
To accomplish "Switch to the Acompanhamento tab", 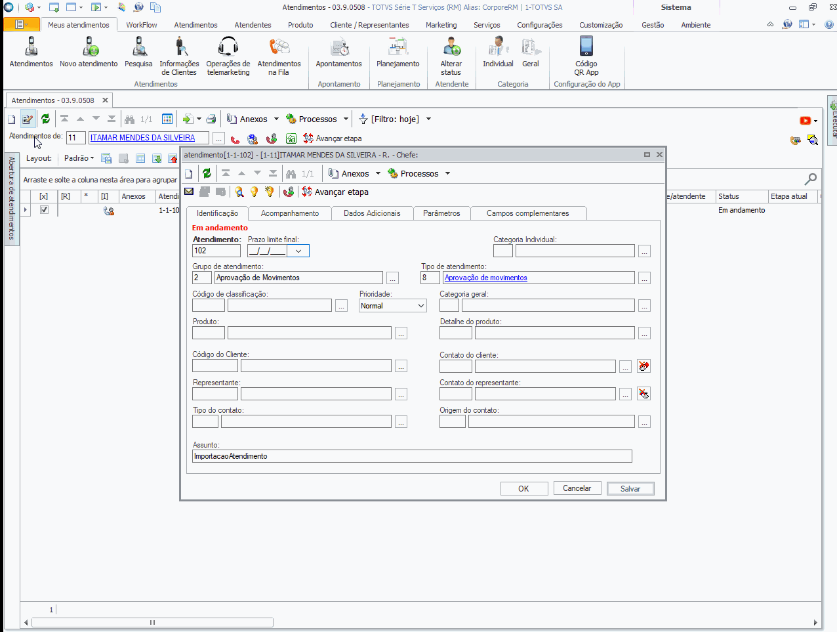I will click(x=290, y=213).
